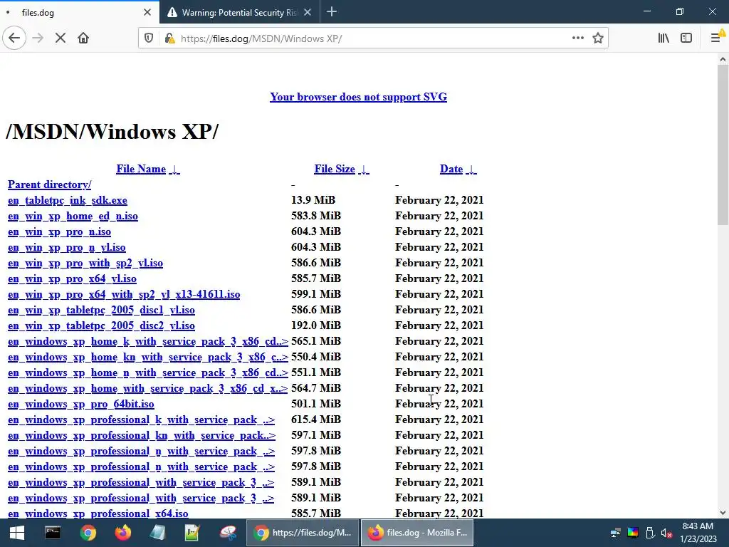Download en_win_xp_pro_n.iso
Screen dimensions: 729x547
(x=59, y=231)
